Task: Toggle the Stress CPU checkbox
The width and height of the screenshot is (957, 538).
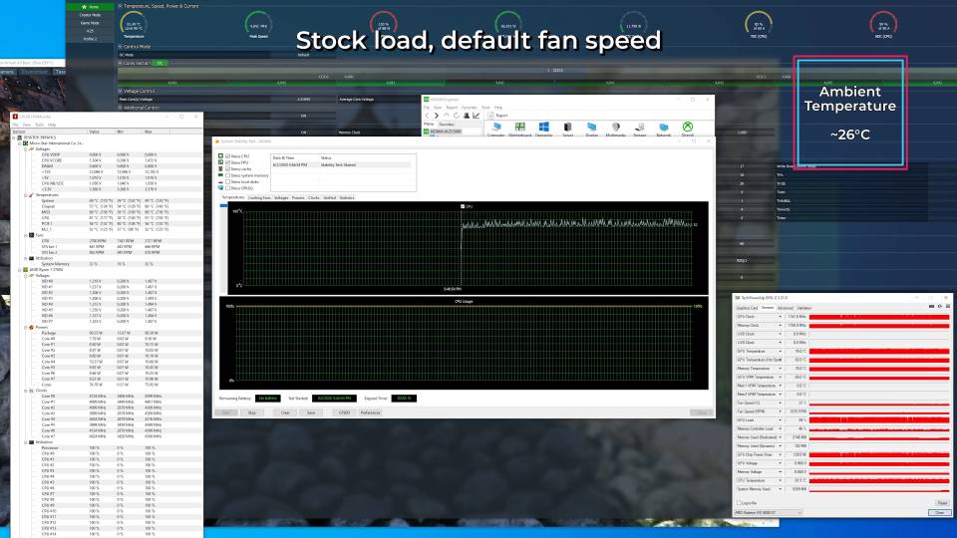Action: [x=227, y=156]
